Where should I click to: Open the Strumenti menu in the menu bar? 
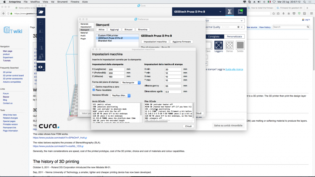63,2
